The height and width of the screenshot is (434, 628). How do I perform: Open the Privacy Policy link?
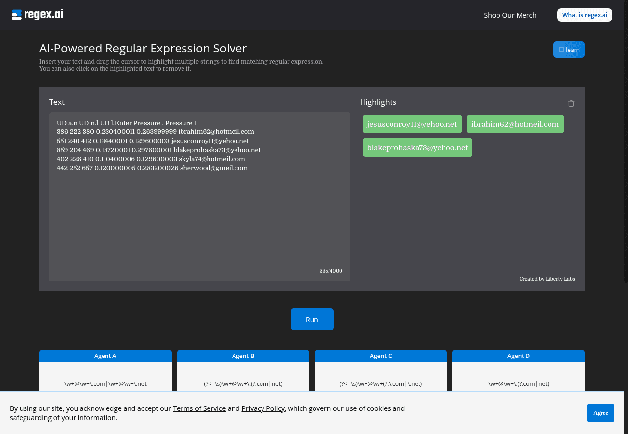[263, 408]
